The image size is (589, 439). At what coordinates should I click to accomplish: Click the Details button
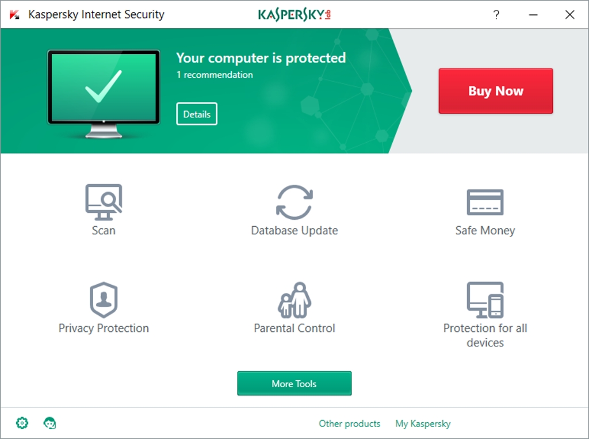197,114
